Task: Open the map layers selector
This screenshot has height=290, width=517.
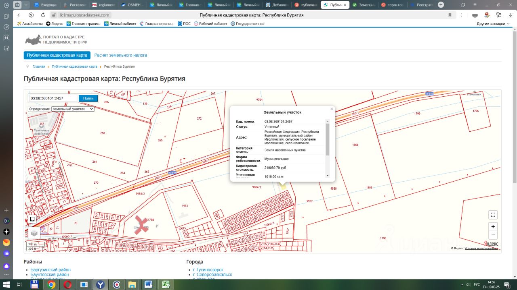Action: (x=34, y=232)
